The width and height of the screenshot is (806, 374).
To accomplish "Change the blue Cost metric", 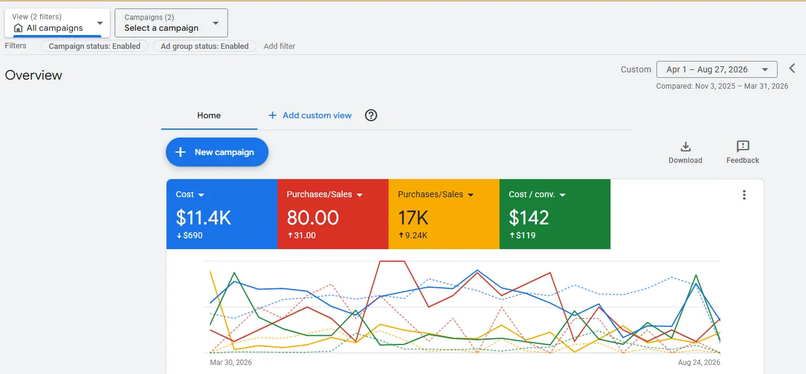I will coord(190,194).
